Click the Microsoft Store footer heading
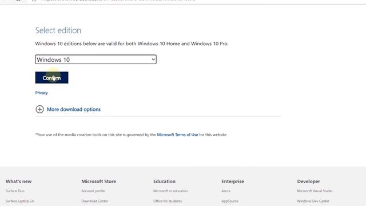 pyautogui.click(x=99, y=181)
